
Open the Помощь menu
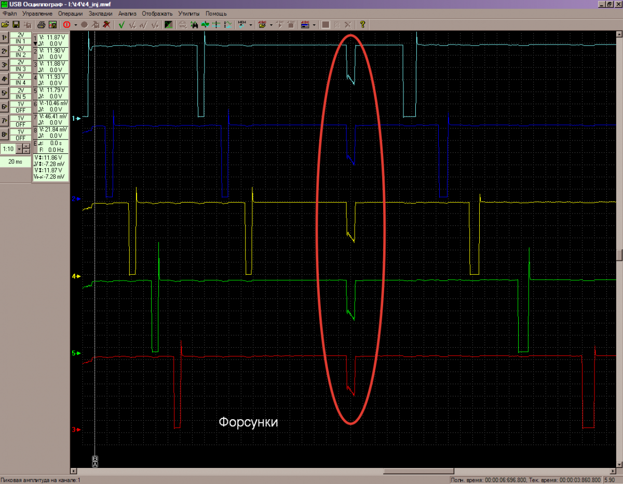[x=216, y=13]
